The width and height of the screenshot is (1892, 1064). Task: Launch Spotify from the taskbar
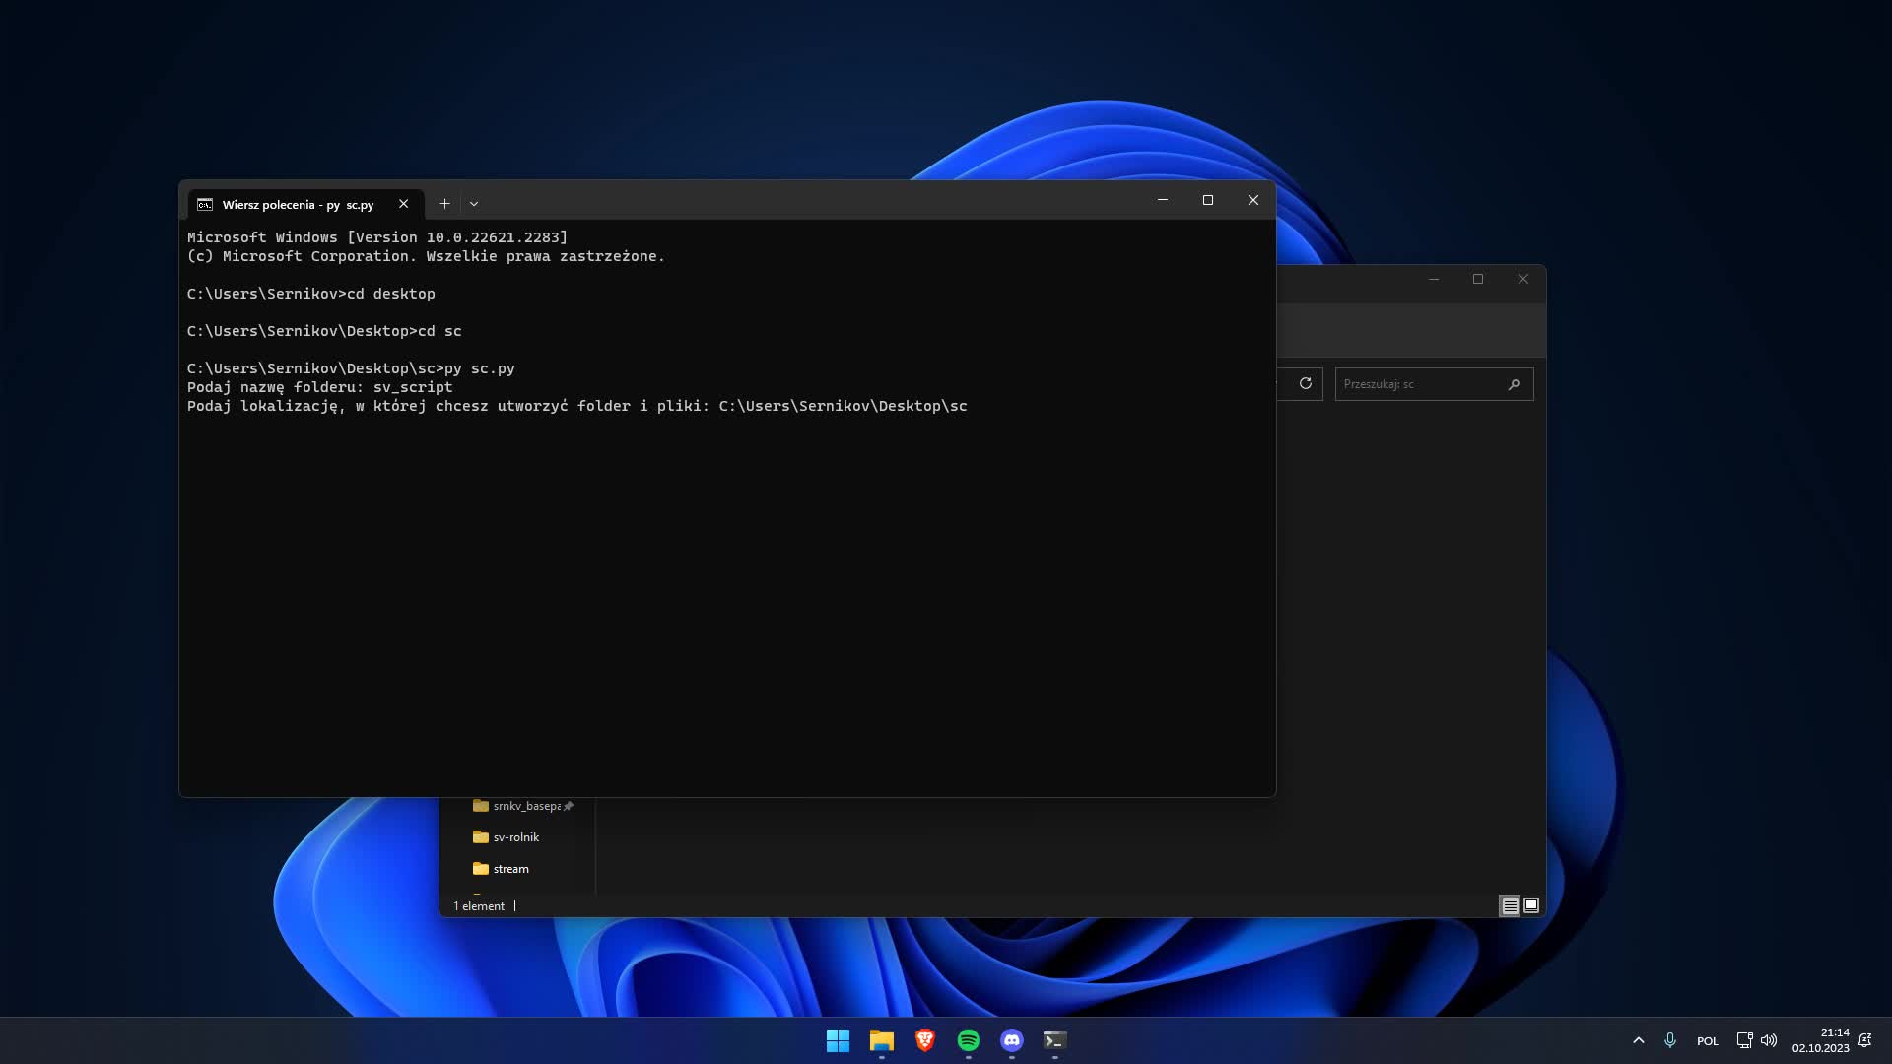coord(968,1040)
